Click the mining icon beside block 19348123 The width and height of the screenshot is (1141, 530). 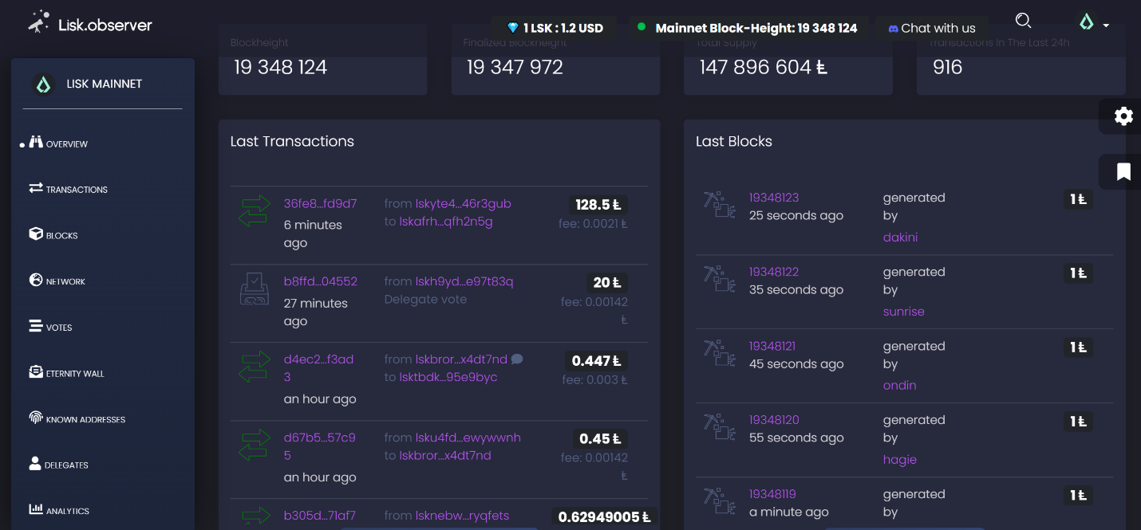coord(719,205)
